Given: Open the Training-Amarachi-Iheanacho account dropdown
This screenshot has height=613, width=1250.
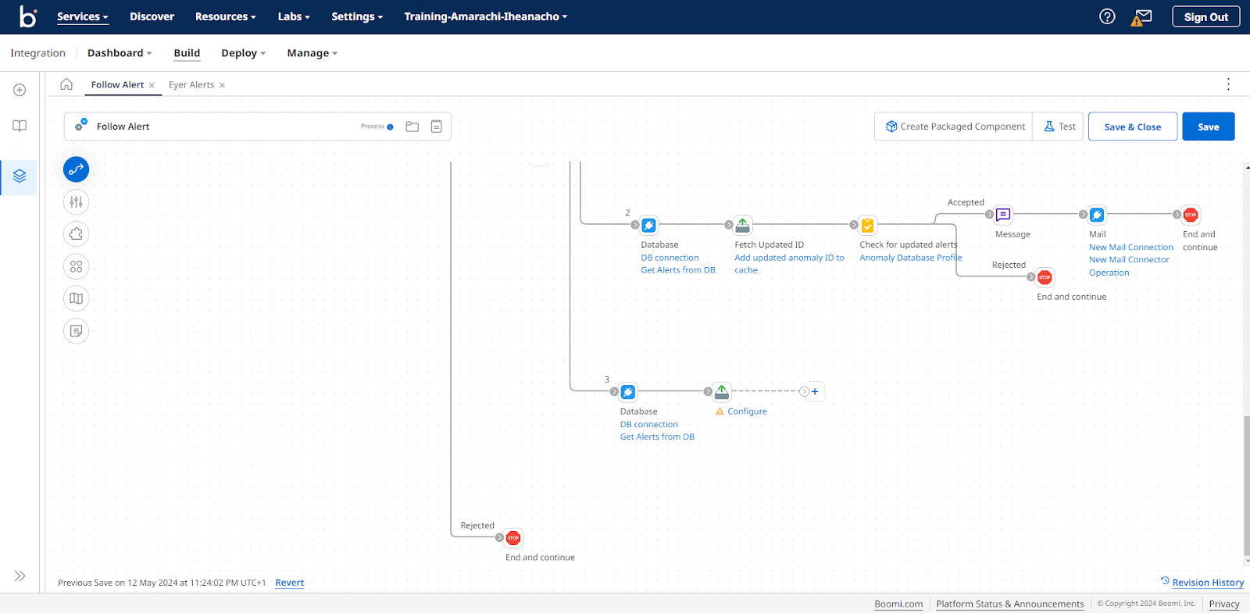Looking at the screenshot, I should 485,16.
